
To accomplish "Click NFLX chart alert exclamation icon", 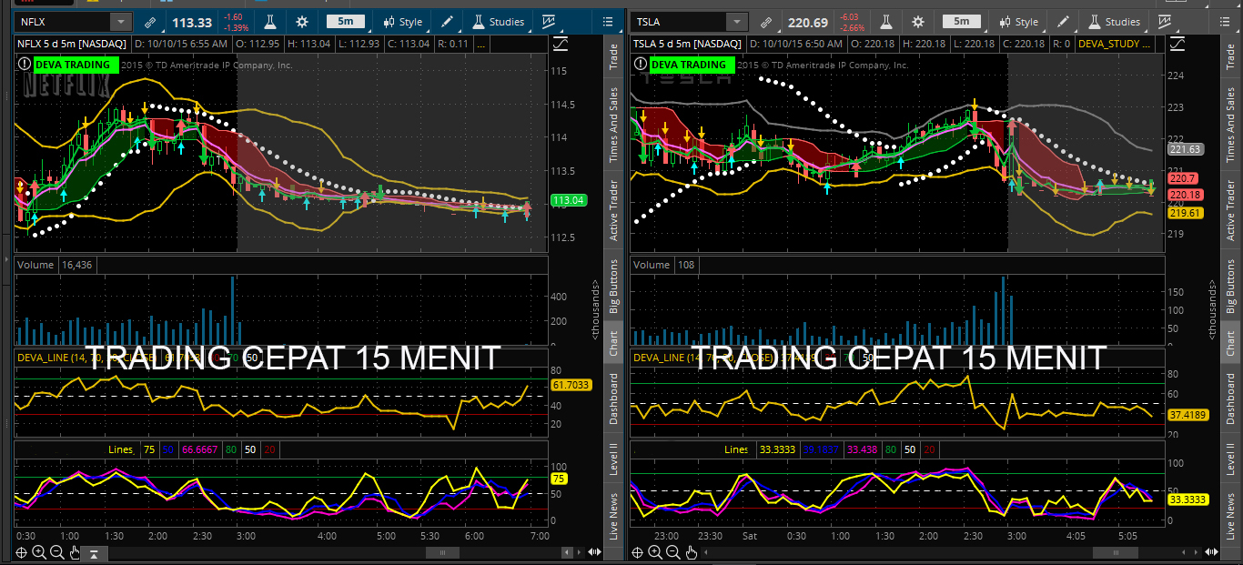I will pyautogui.click(x=24, y=64).
